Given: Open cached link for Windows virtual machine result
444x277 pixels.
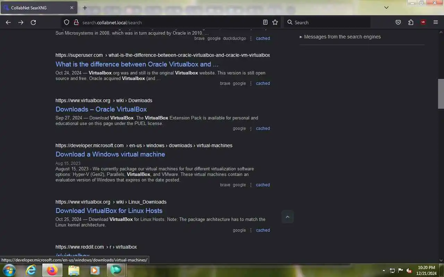Looking at the screenshot, I should (x=263, y=185).
